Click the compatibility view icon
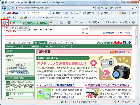This screenshot has width=140, height=105. pyautogui.click(x=97, y=8)
